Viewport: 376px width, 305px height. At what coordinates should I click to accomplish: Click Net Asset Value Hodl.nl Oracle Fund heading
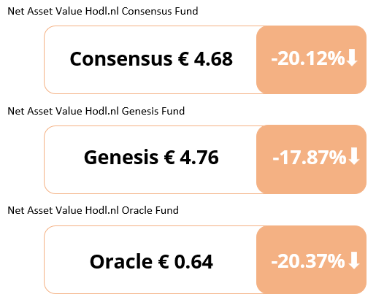tap(93, 210)
